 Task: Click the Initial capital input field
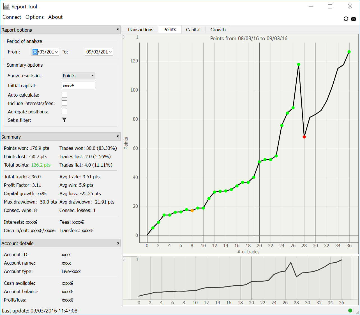(78, 86)
